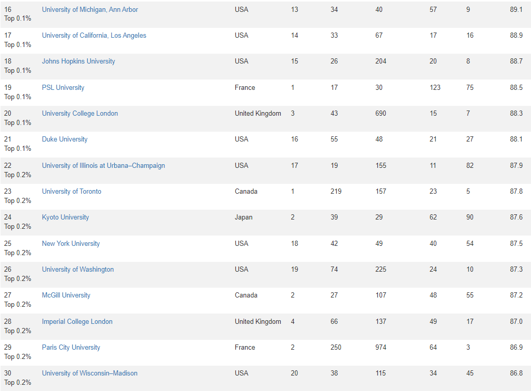The width and height of the screenshot is (531, 391).
Task: Open McGill University link
Action: 66,295
